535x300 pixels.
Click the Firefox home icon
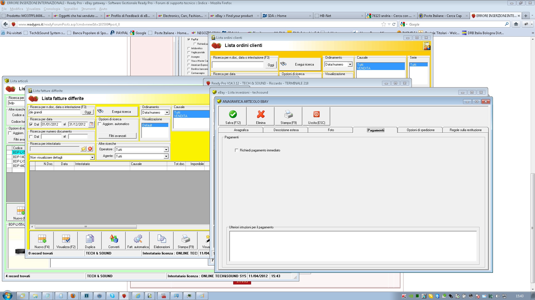(x=516, y=24)
